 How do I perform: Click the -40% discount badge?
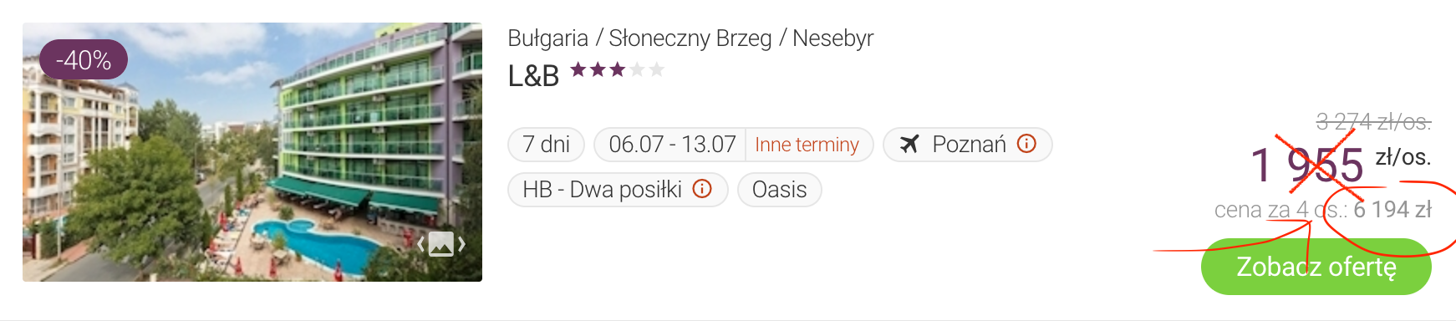(x=84, y=59)
